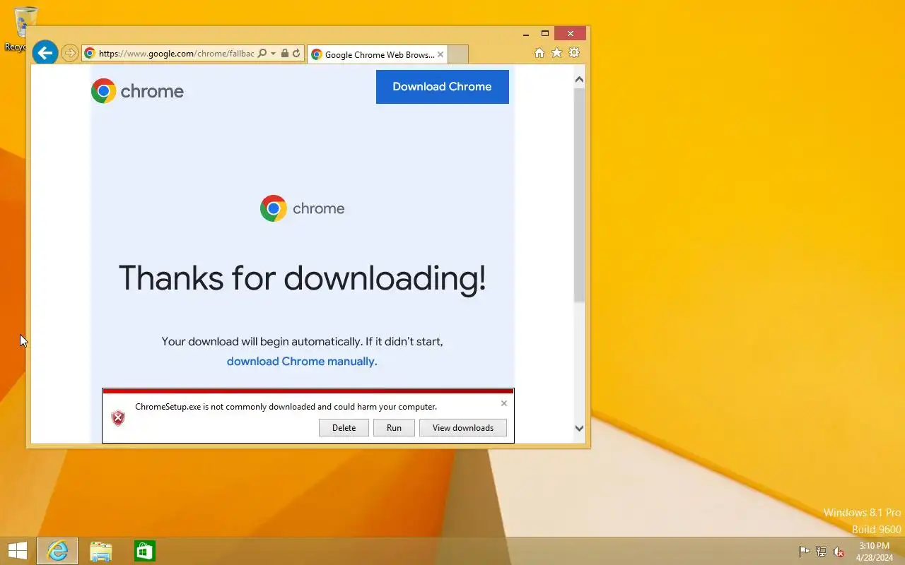Click the red shield warning icon
Screen dimensions: 905x565
118,418
